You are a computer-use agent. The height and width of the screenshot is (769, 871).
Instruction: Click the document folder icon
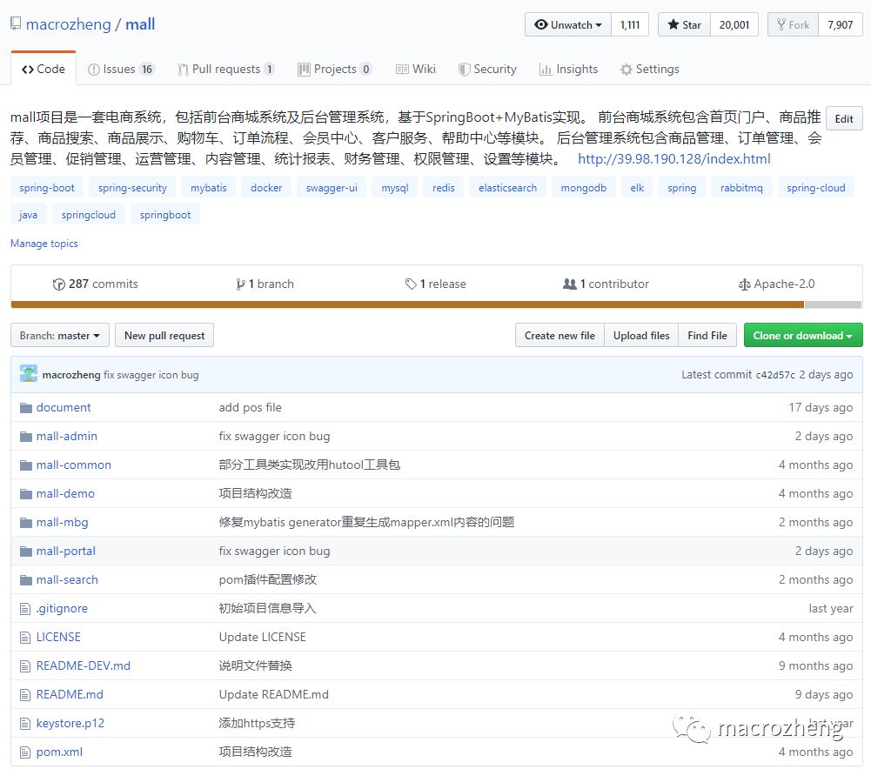(x=25, y=408)
